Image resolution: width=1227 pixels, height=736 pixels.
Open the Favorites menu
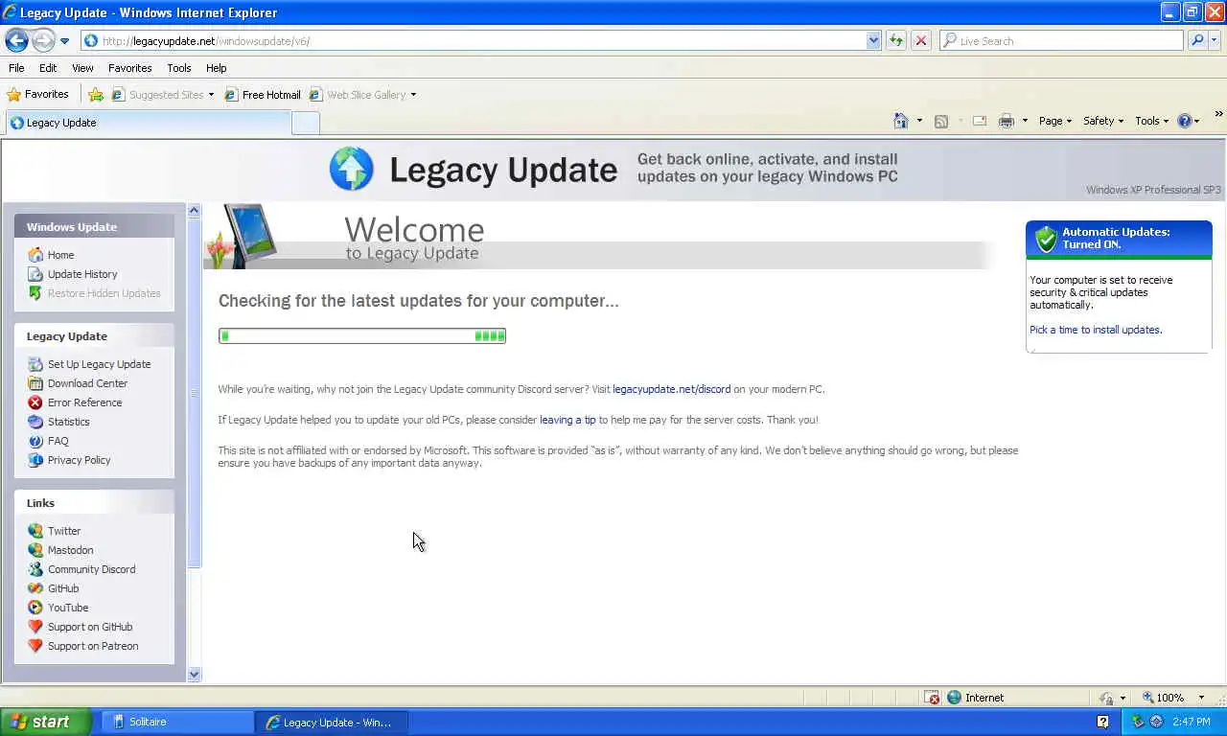[129, 68]
